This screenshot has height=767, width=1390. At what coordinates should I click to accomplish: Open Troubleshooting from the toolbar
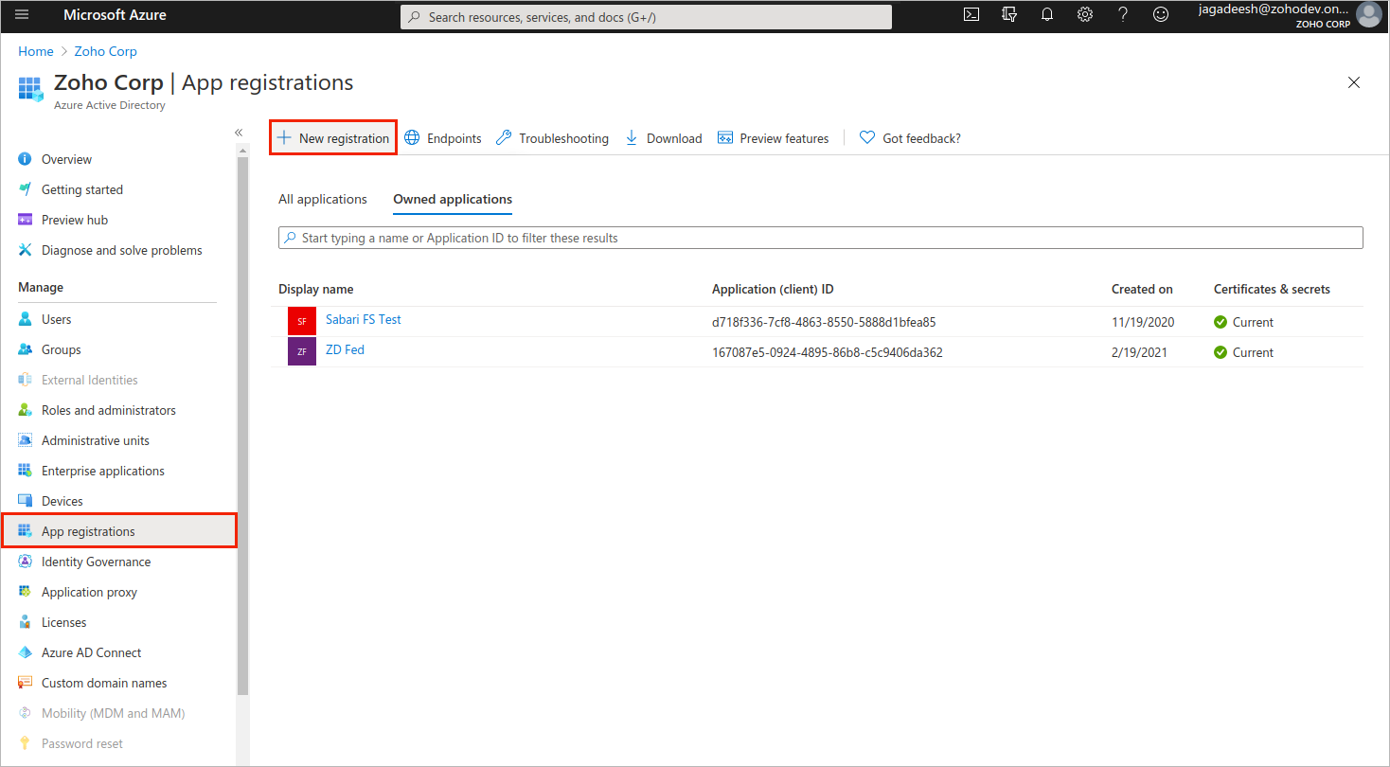pos(552,138)
